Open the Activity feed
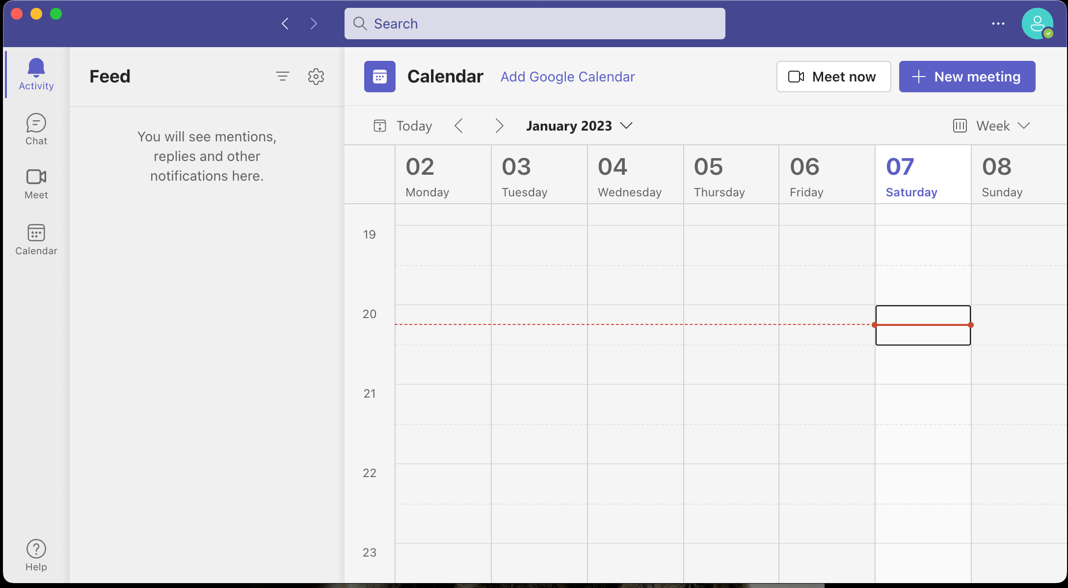This screenshot has height=588, width=1068. pos(36,74)
